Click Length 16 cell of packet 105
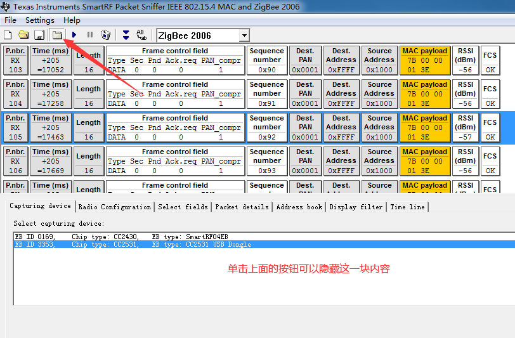515x338 pixels. pyautogui.click(x=89, y=127)
